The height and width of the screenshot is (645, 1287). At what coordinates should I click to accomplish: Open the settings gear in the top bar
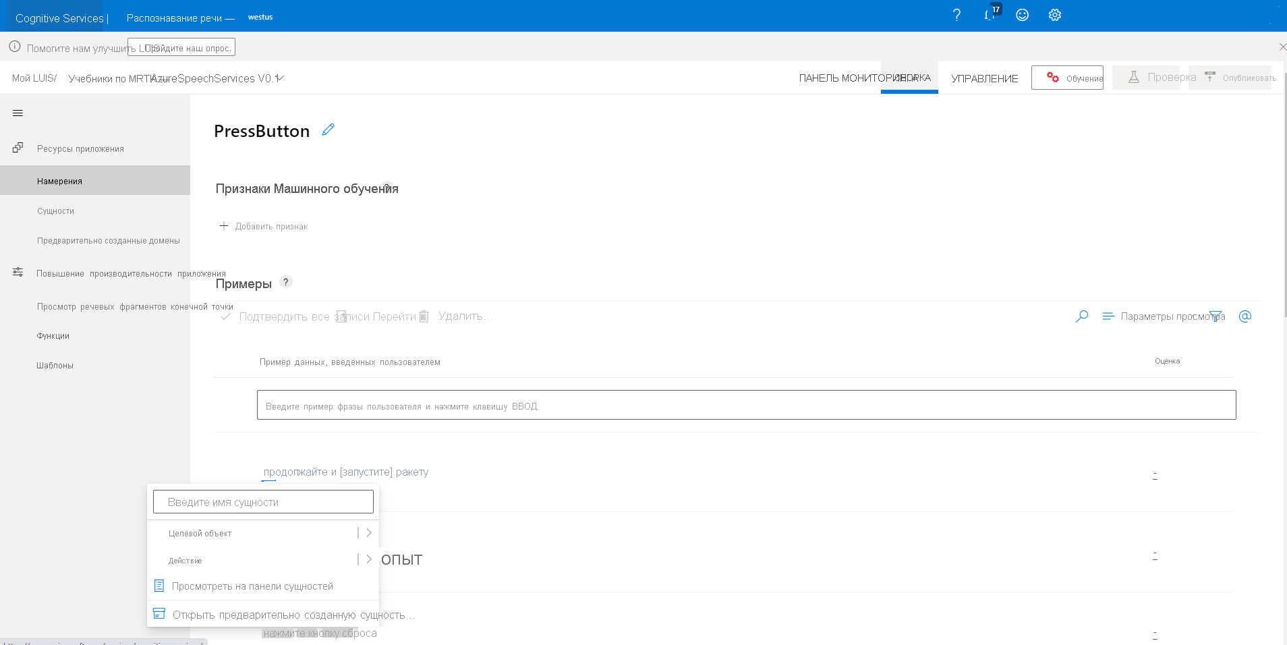coord(1054,14)
